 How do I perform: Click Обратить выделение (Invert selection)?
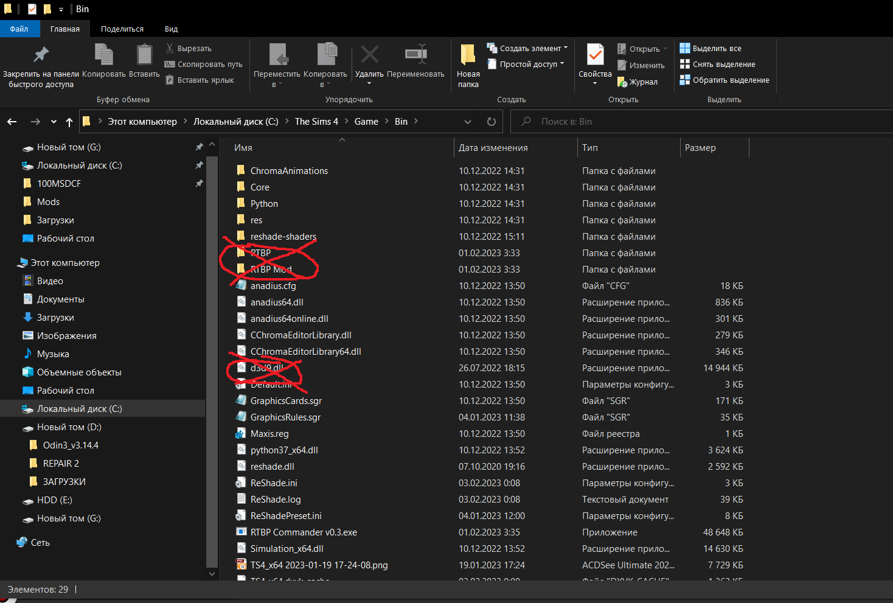[x=724, y=80]
